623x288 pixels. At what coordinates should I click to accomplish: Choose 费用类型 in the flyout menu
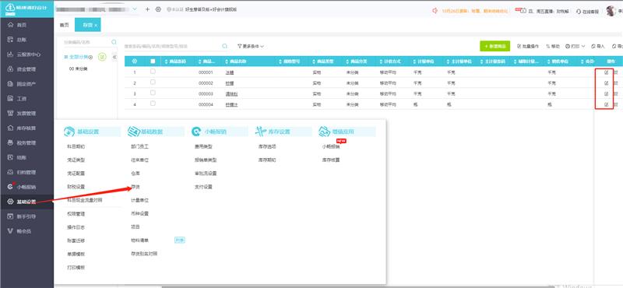click(x=203, y=146)
